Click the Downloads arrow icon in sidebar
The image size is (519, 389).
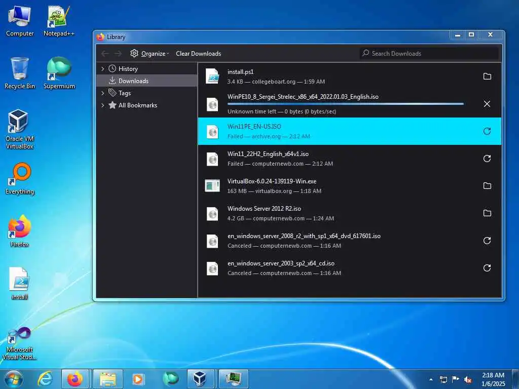[x=112, y=81]
